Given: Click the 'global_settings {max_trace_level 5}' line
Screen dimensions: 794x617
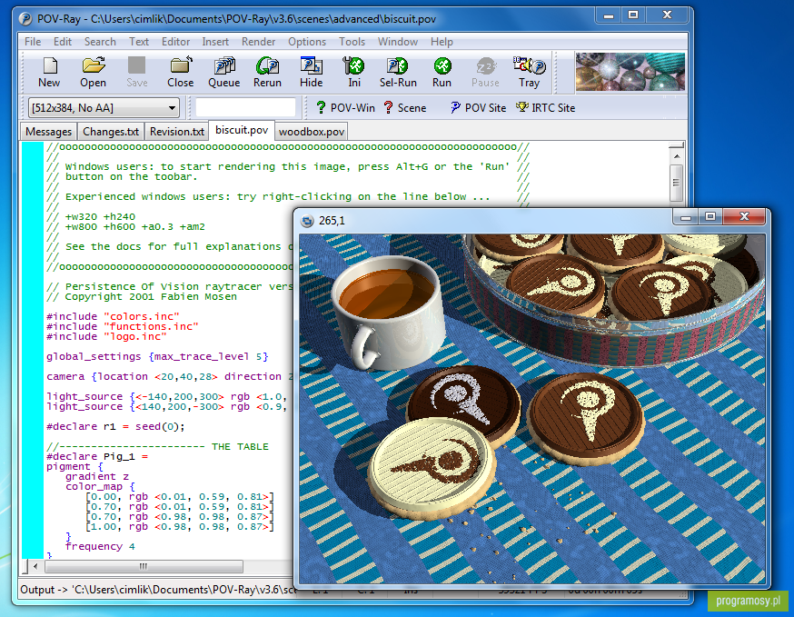Looking at the screenshot, I should coord(157,356).
